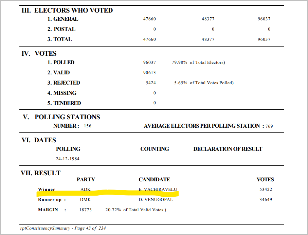Image resolution: width=308 pixels, height=235 pixels.
Task: Click the POSTAL row label
Action: point(61,29)
